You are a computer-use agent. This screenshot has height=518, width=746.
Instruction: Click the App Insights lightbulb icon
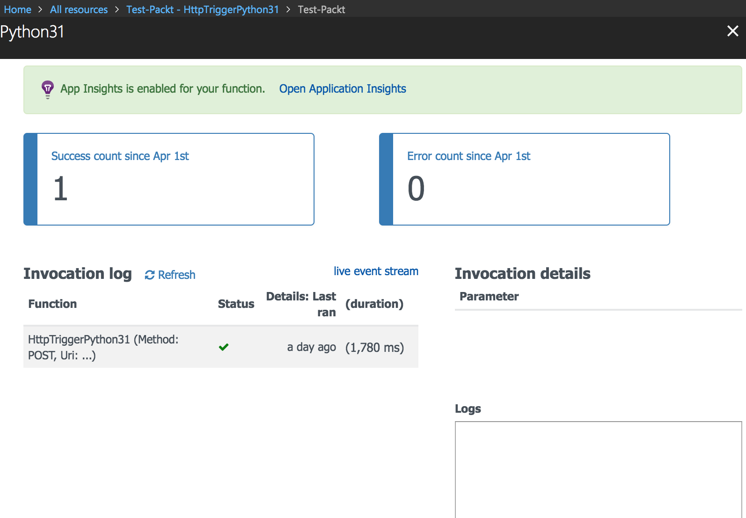click(47, 89)
